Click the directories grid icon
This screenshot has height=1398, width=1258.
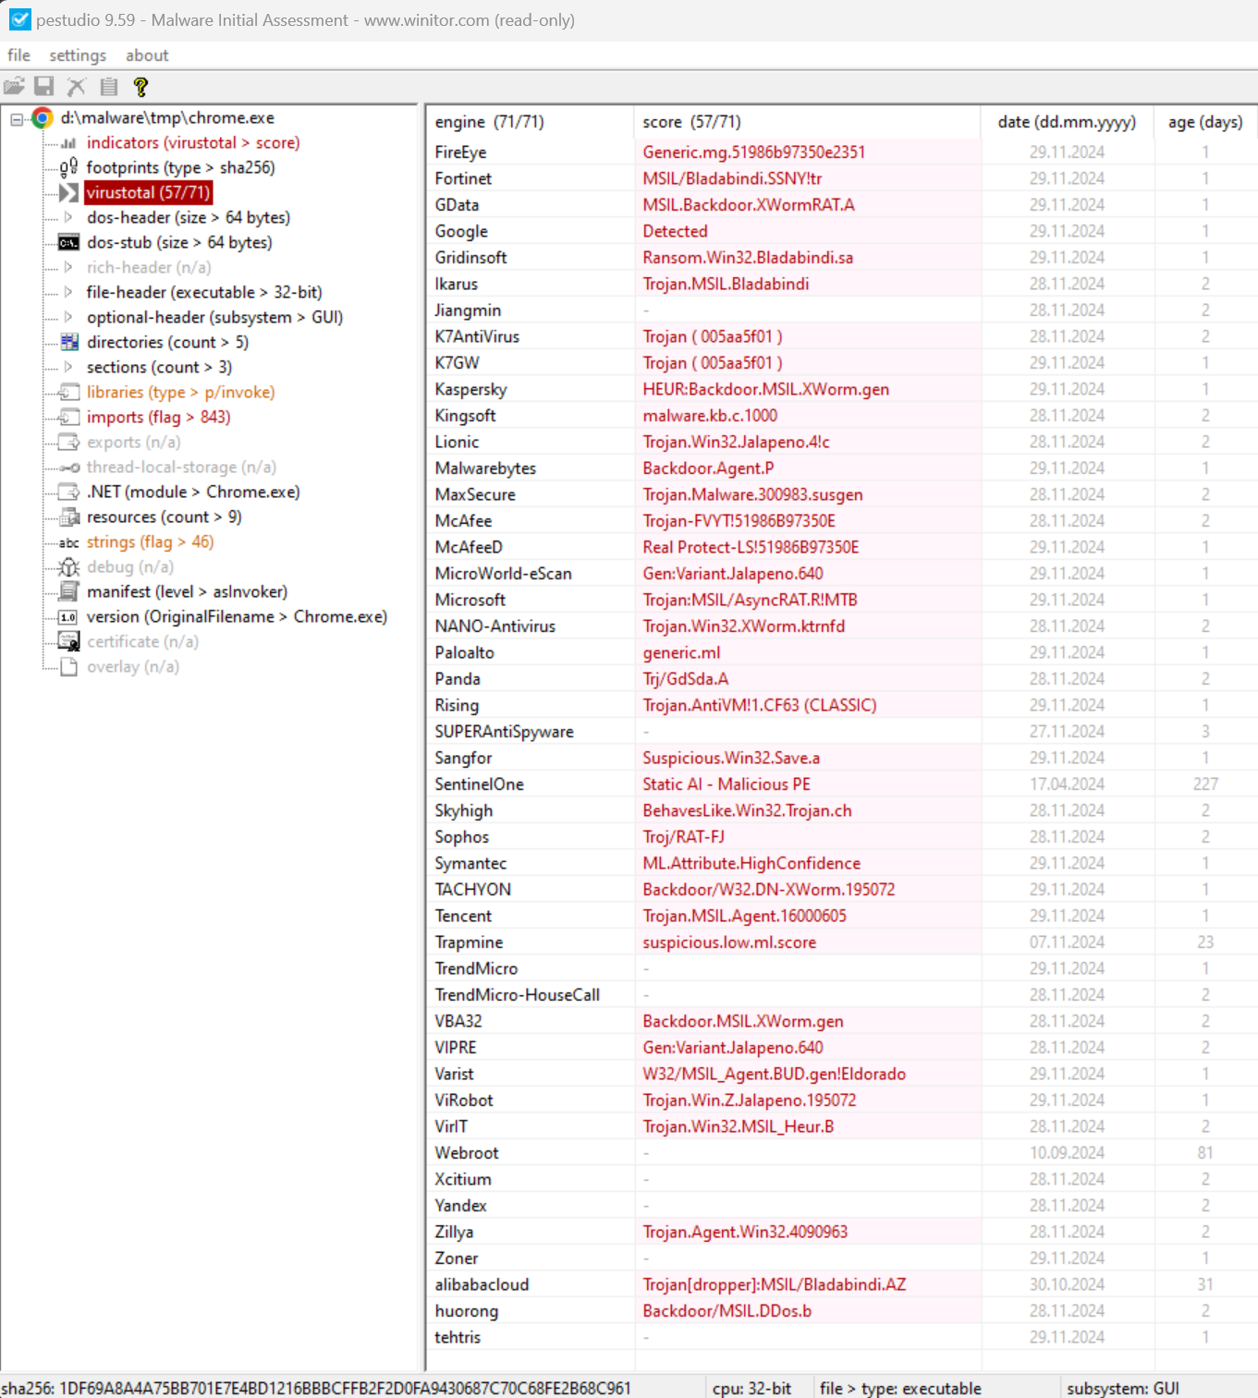click(67, 342)
